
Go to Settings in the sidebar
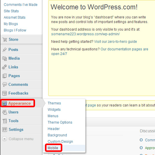[x=16, y=130]
